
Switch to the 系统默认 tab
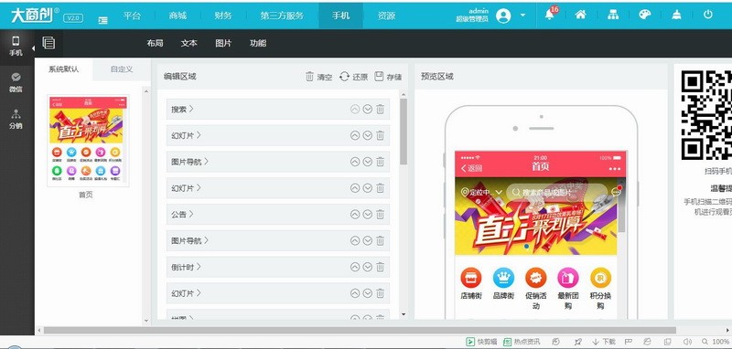(x=63, y=69)
